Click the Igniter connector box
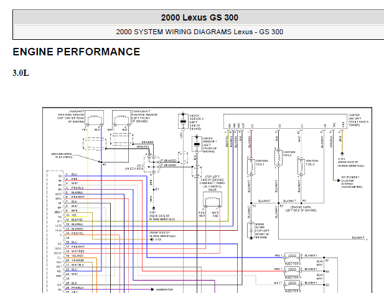The image size is (384, 293). 285,121
